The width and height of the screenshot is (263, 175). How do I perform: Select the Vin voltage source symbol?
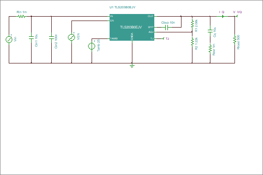[9, 39]
